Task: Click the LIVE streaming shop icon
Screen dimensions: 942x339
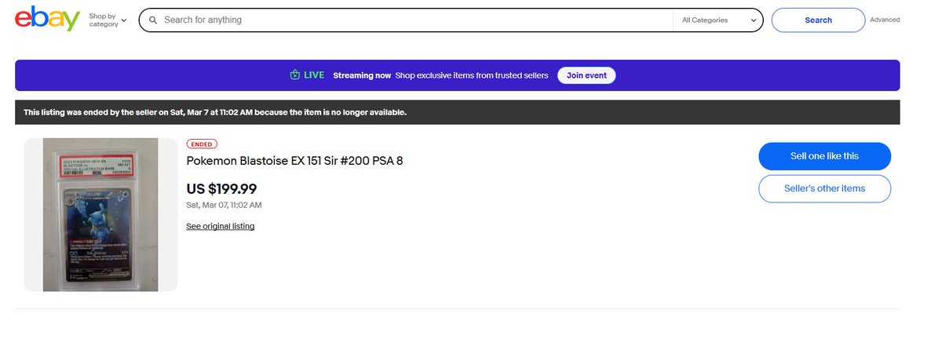Action: tap(294, 75)
